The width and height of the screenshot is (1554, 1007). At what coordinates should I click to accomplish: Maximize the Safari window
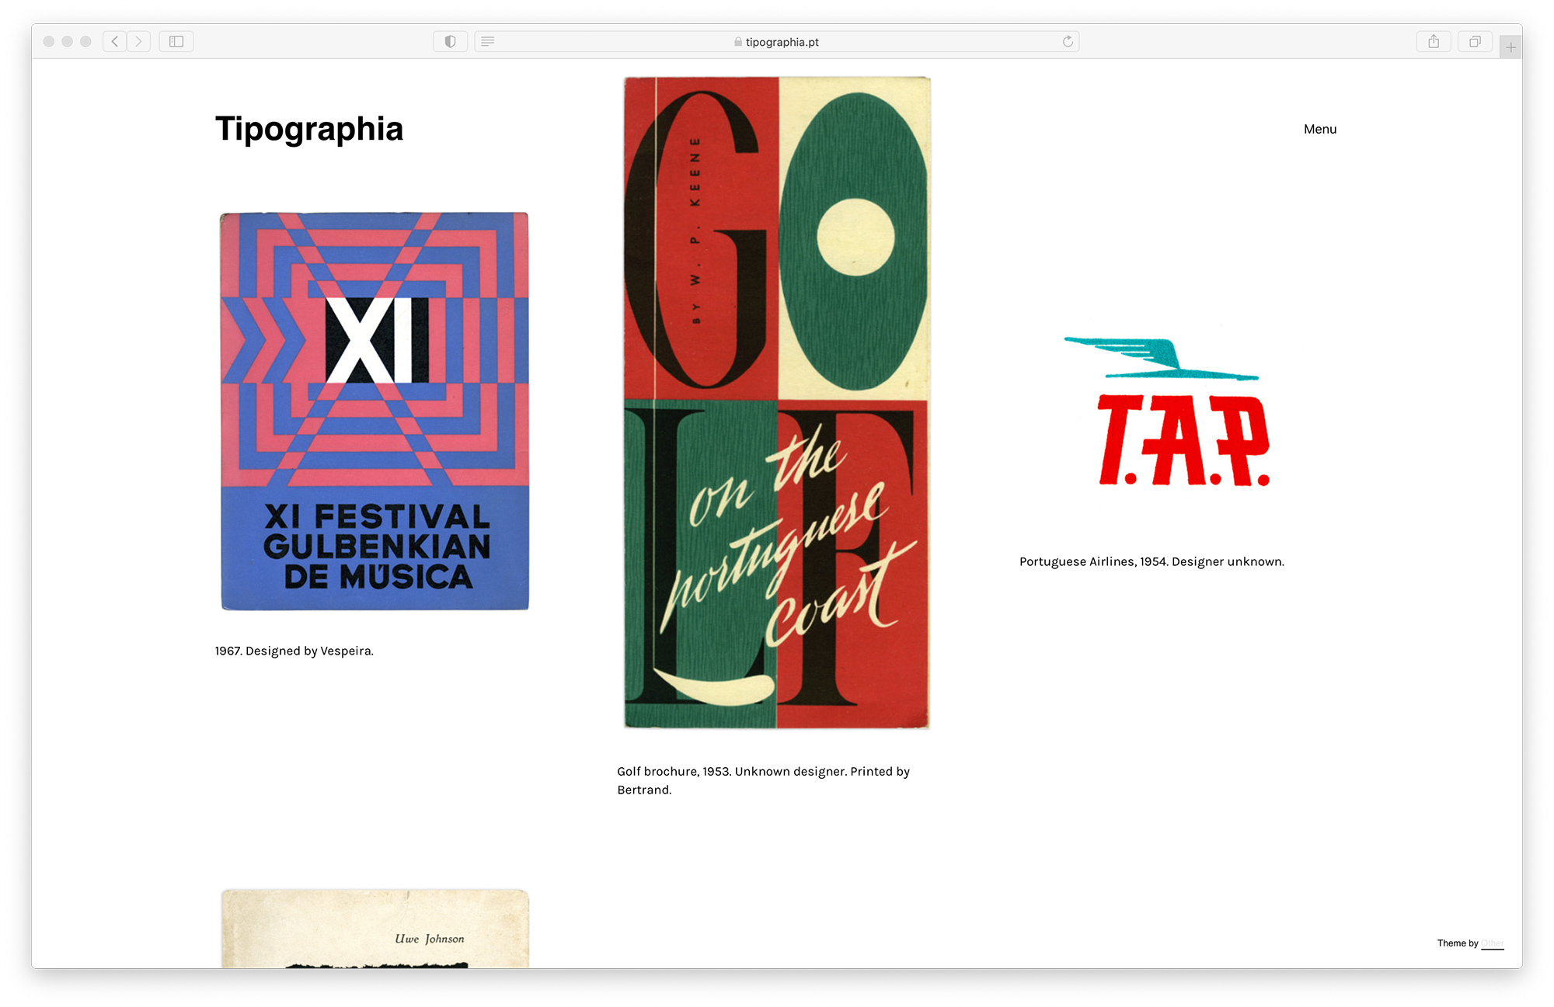tap(86, 41)
